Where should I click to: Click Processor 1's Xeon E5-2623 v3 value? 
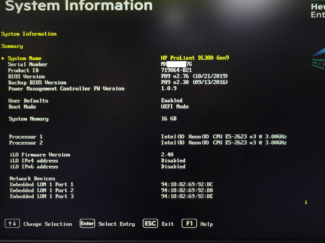tap(224, 136)
